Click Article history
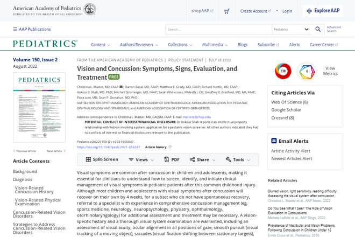Screen dimensions: 355x237 156,147
